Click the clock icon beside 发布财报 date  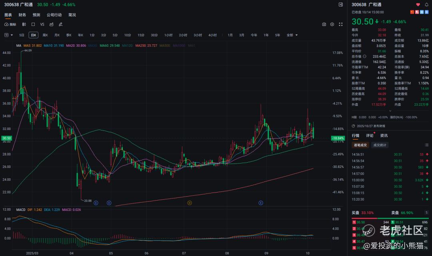(353, 126)
